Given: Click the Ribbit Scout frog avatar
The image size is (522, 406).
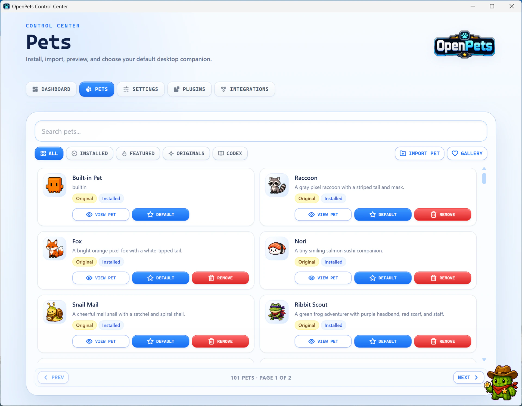Looking at the screenshot, I should [x=277, y=312].
